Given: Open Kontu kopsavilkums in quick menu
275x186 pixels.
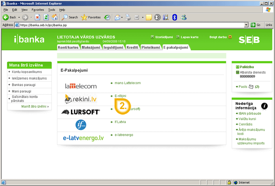Looking at the screenshot, I should (x=27, y=72).
